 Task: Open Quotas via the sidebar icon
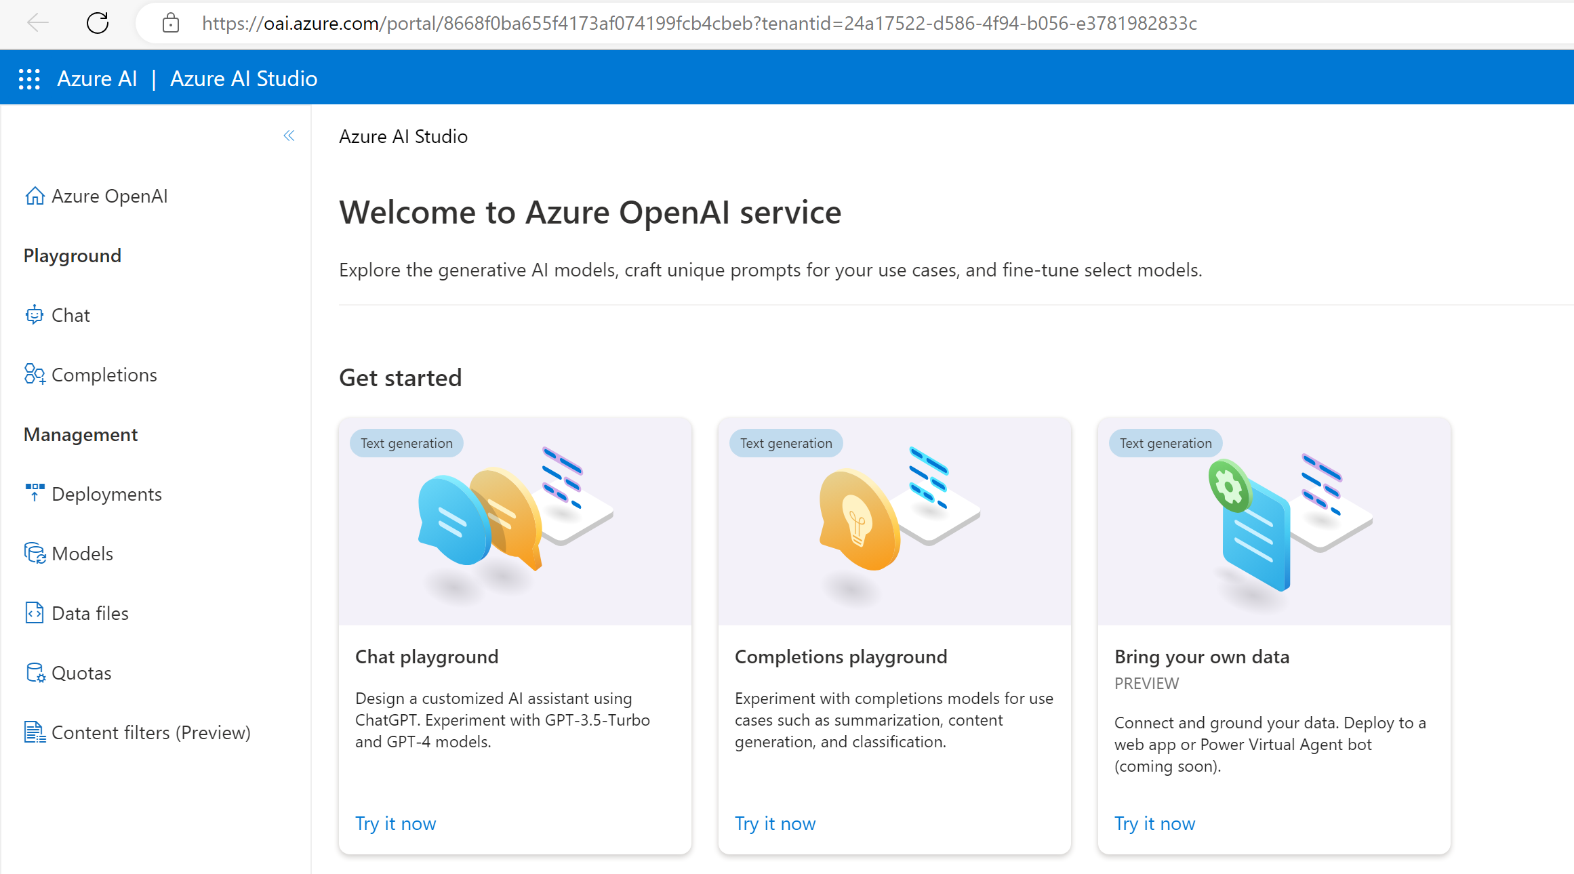(35, 672)
